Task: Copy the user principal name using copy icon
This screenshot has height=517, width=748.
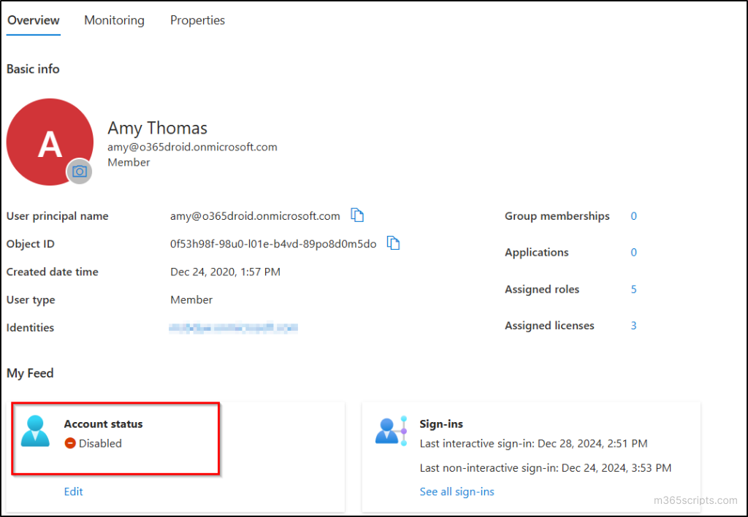Action: (357, 215)
